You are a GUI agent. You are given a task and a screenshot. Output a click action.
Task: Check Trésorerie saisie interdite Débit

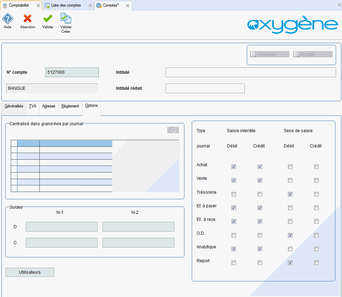click(x=234, y=194)
